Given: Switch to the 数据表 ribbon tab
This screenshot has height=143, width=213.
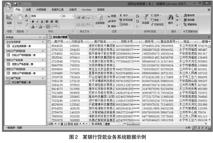Looking at the screenshot, I should [x=101, y=10].
